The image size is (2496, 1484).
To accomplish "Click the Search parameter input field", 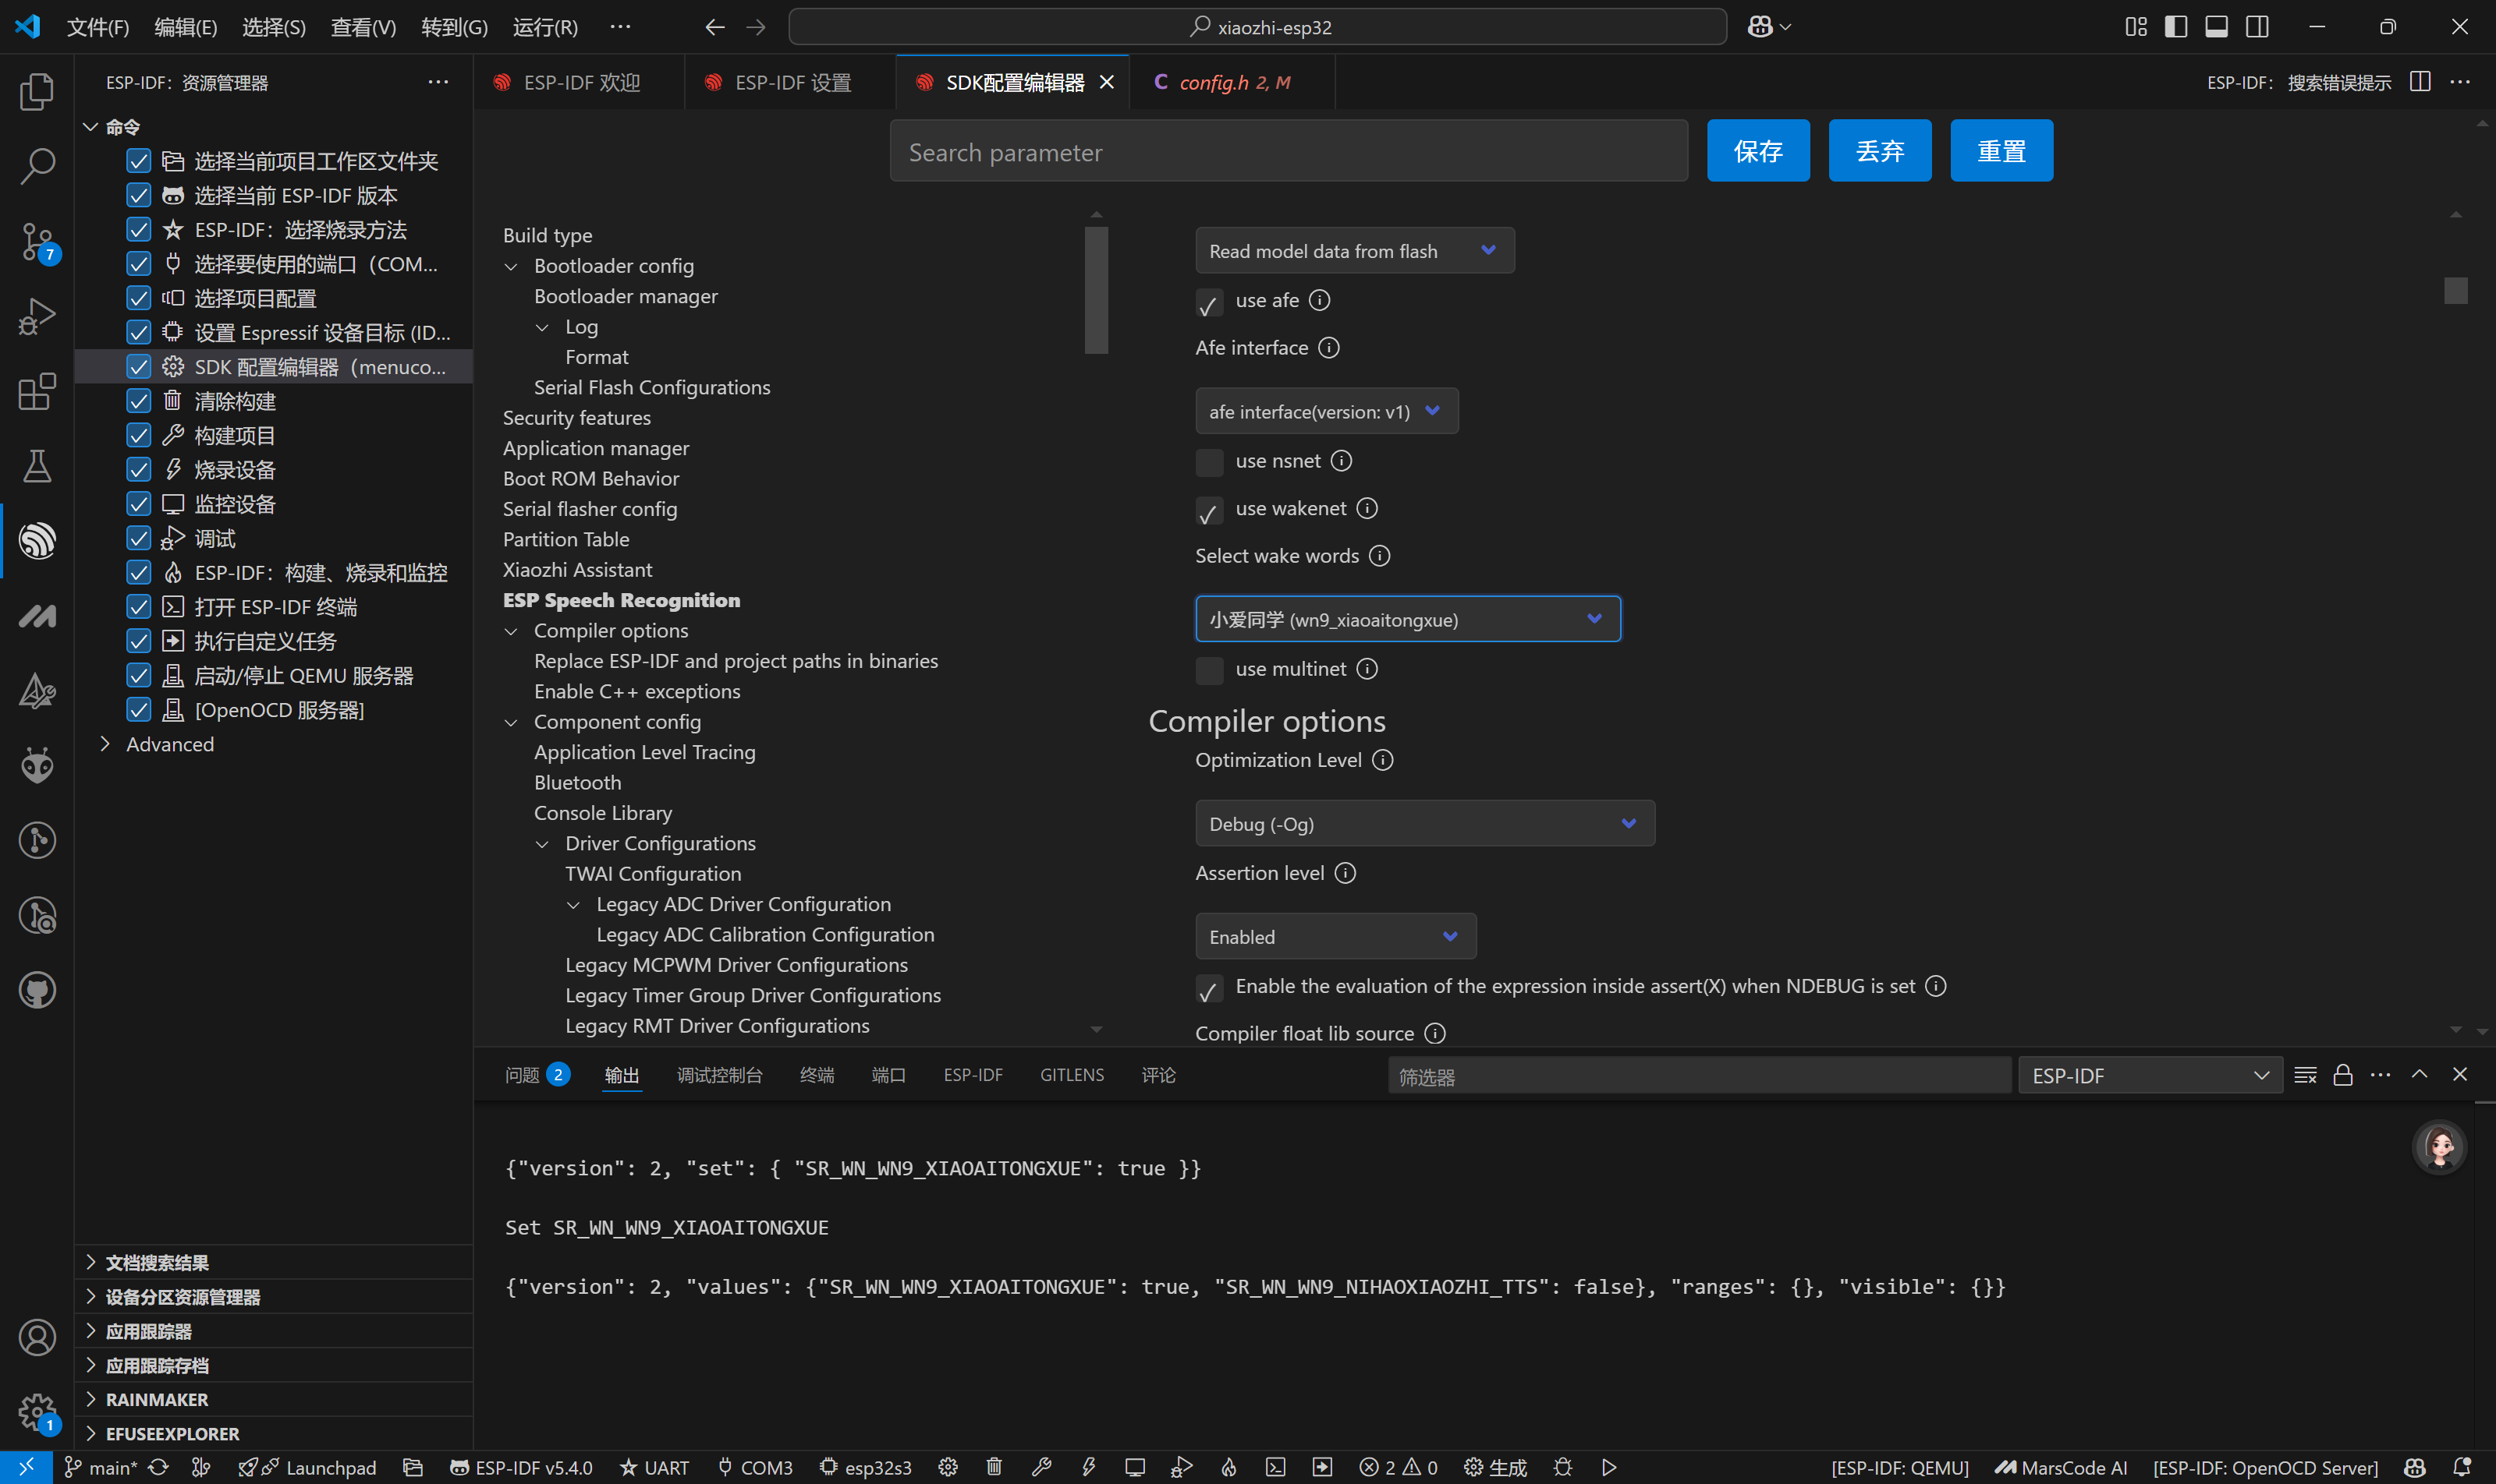I will (1288, 152).
